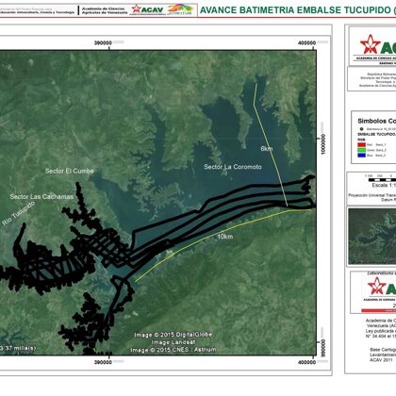This screenshot has height=396, width=396.
Task: Click the bottom '400000' easting coordinate label
Action: 307,362
